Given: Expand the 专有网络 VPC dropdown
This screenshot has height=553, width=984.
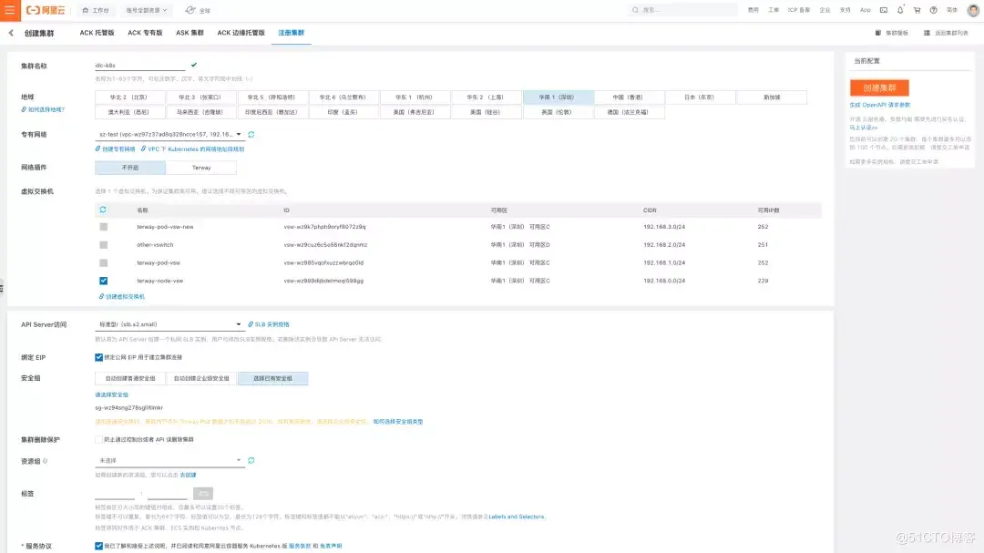Looking at the screenshot, I should click(169, 134).
